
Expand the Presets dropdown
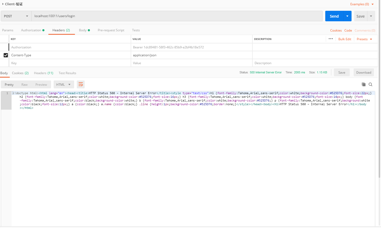click(364, 39)
